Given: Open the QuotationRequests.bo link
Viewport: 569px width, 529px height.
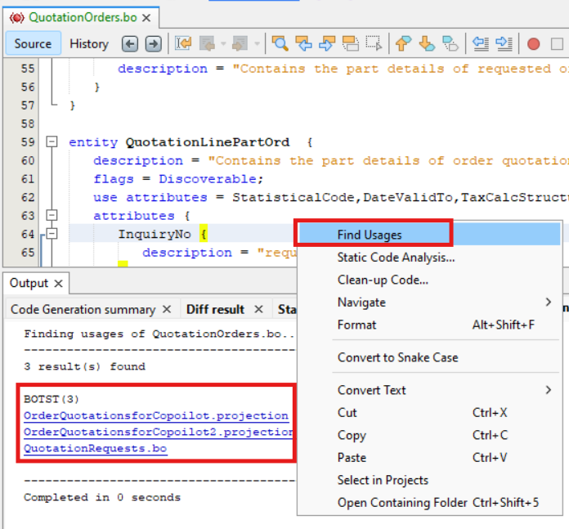Looking at the screenshot, I should 95,449.
